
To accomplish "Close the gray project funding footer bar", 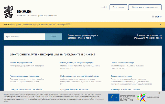I will coord(159,93).
